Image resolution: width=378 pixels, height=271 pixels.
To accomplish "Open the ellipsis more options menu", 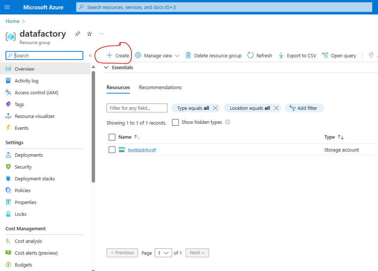I will [x=101, y=34].
